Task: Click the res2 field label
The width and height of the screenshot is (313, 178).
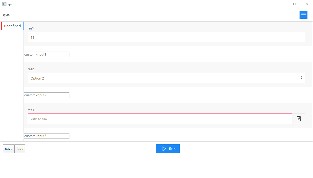Action: [31, 69]
